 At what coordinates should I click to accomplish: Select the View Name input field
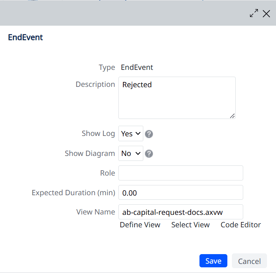181,212
